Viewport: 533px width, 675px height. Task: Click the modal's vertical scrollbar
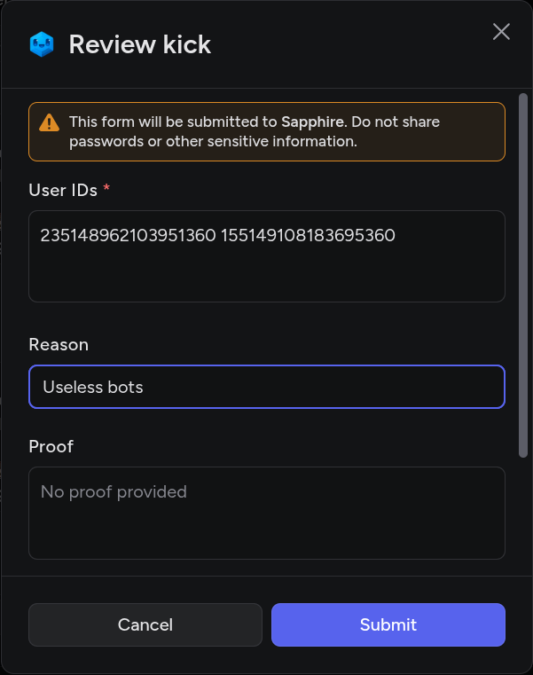click(523, 275)
